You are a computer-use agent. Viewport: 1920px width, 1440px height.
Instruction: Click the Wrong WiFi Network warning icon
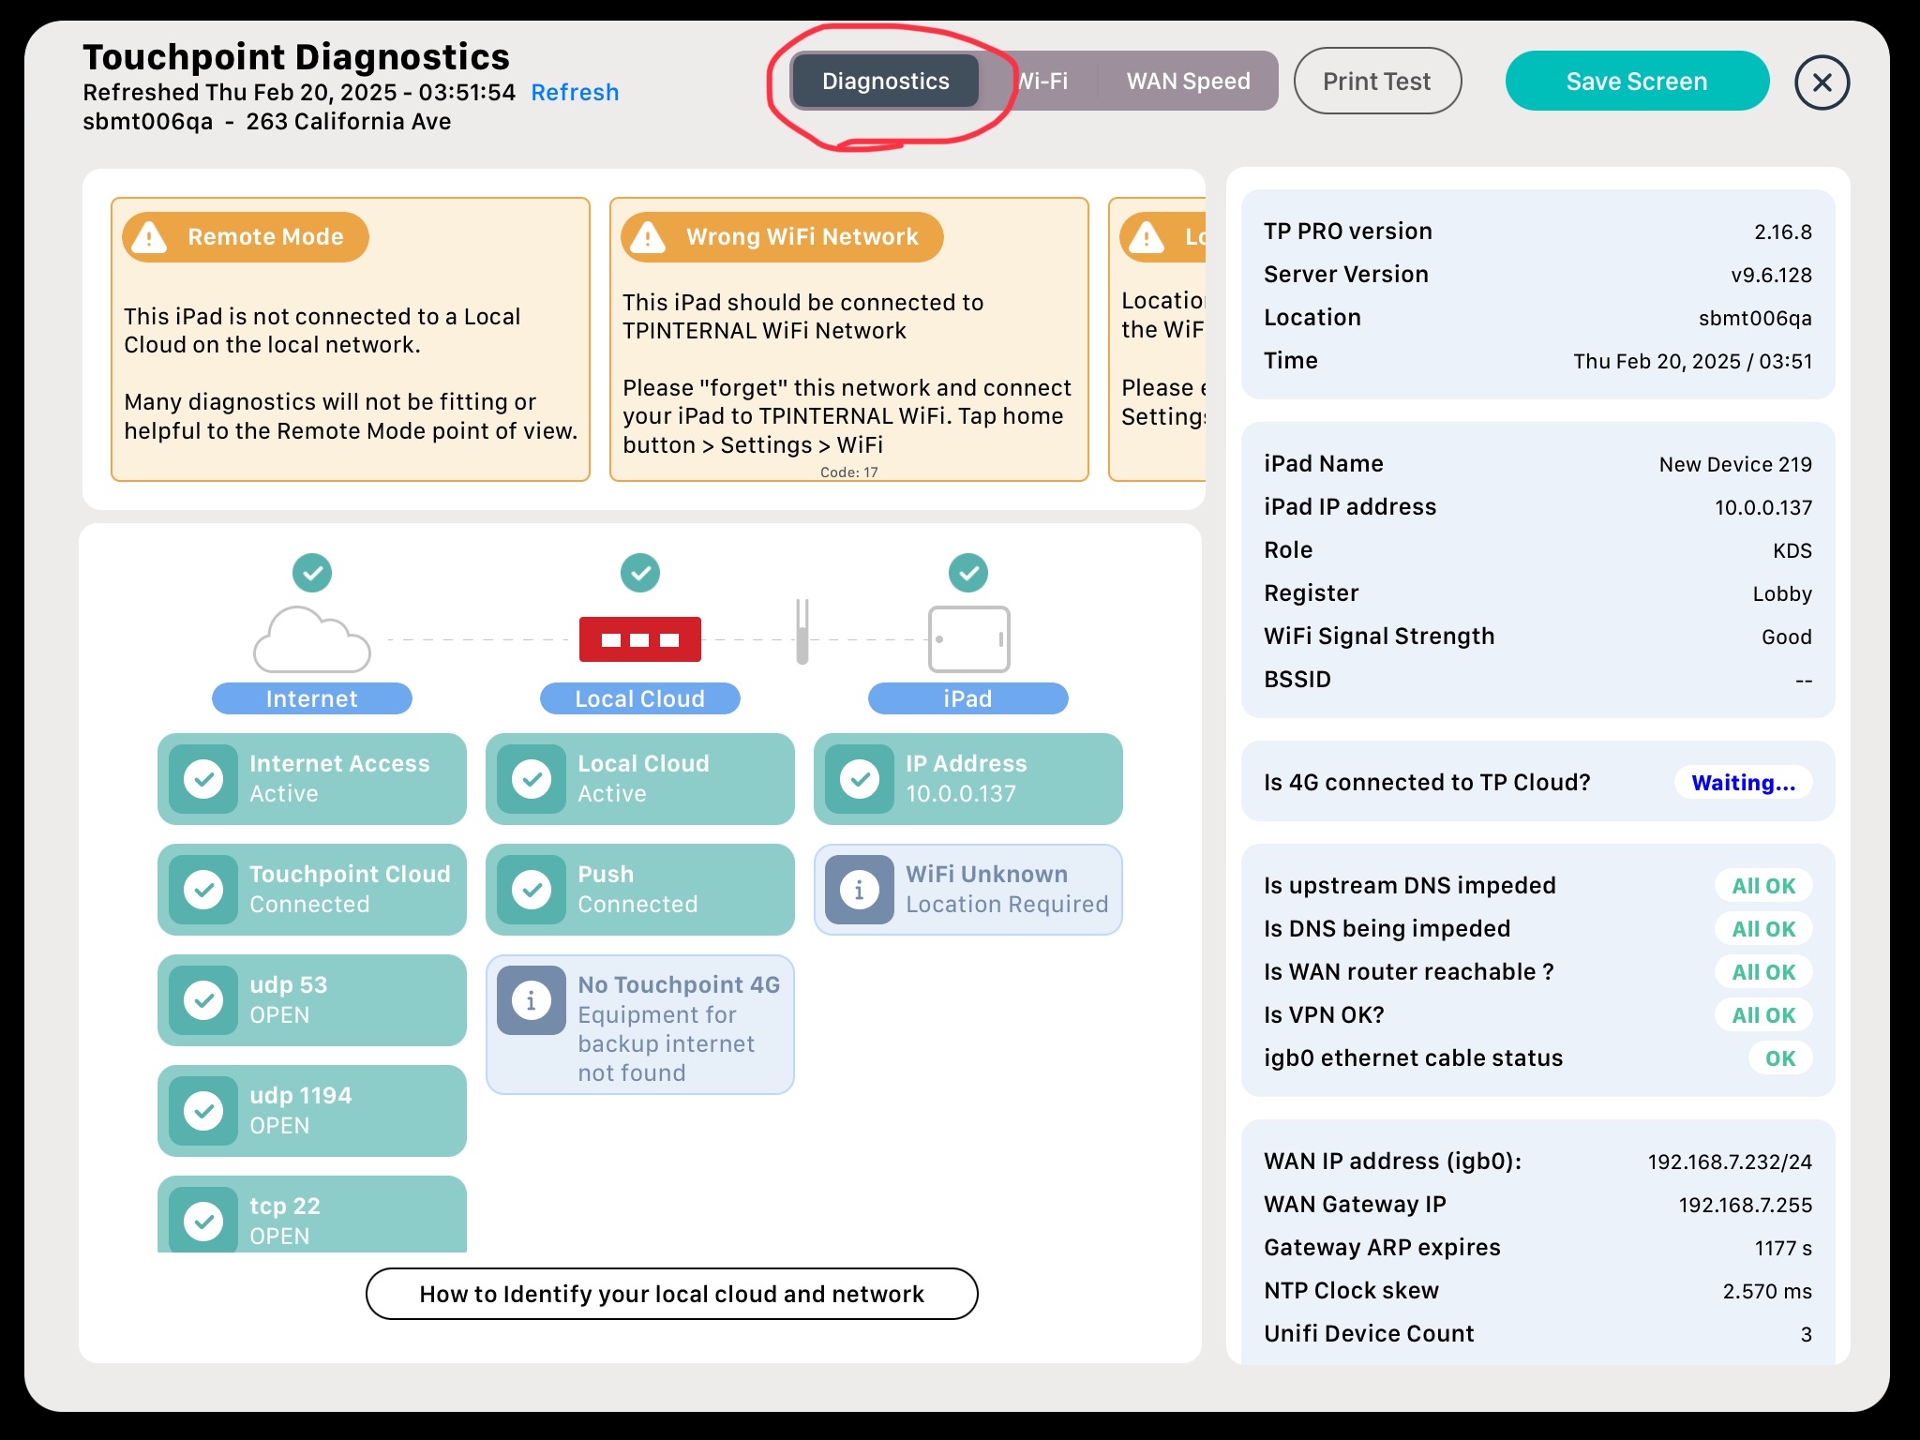[649, 237]
